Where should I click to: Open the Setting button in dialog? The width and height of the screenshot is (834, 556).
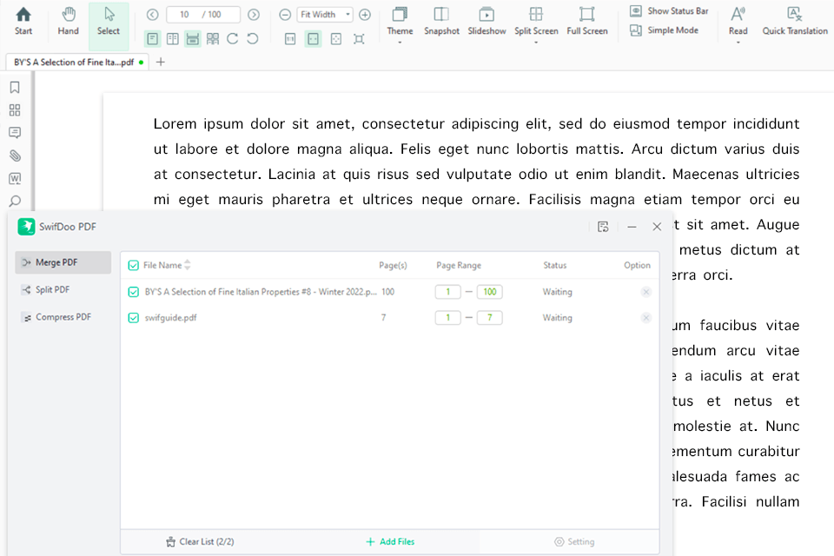coord(574,541)
